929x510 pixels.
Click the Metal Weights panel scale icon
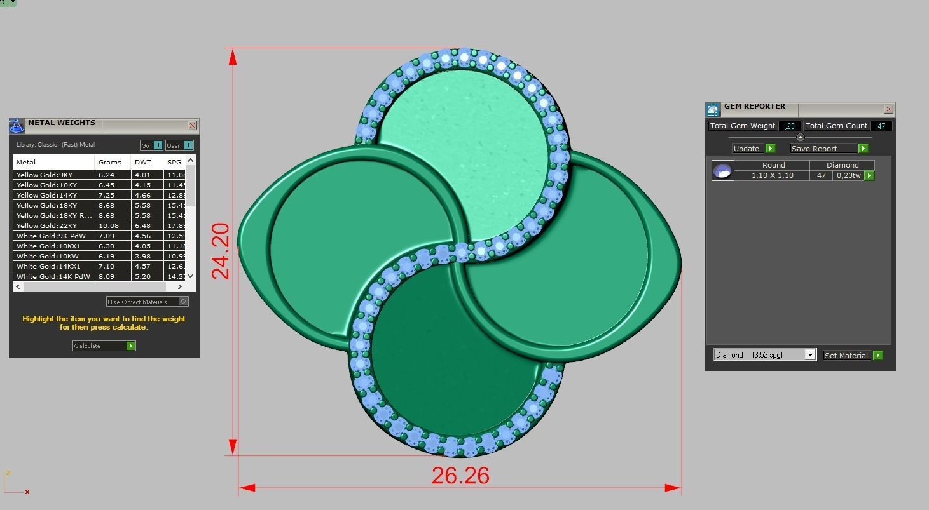(x=17, y=126)
